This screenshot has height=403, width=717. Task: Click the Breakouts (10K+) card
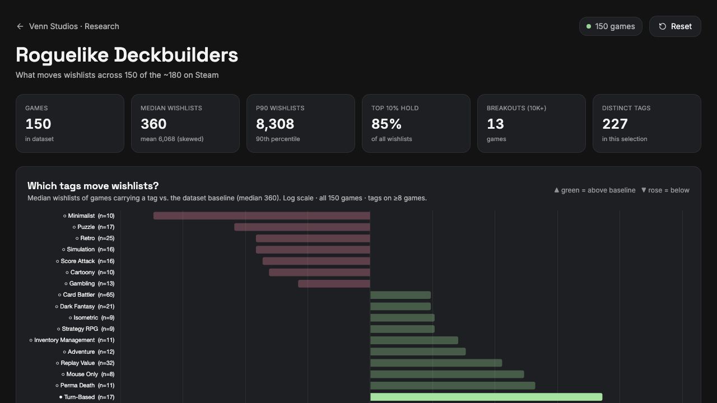click(532, 123)
